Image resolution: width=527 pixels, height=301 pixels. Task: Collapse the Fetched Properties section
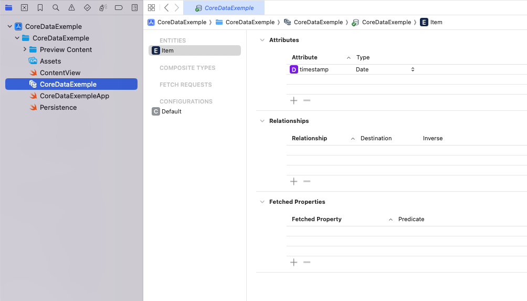click(x=262, y=202)
